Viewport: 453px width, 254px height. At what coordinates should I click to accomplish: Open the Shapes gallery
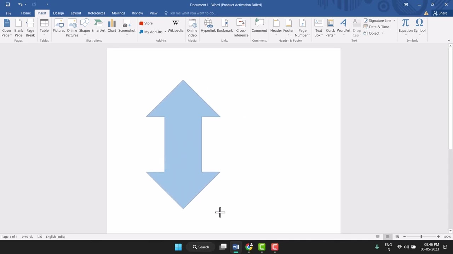[x=85, y=28]
